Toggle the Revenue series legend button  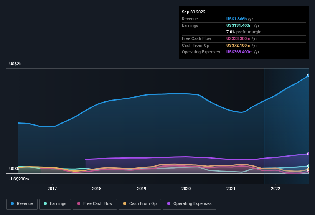point(22,204)
